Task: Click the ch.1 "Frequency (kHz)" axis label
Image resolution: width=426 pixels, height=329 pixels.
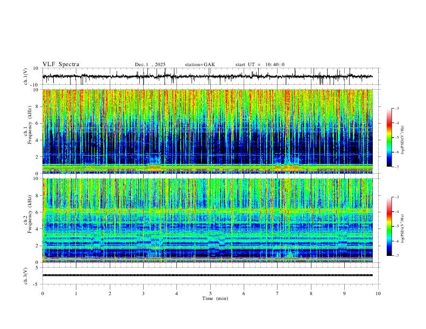Action: (x=30, y=125)
